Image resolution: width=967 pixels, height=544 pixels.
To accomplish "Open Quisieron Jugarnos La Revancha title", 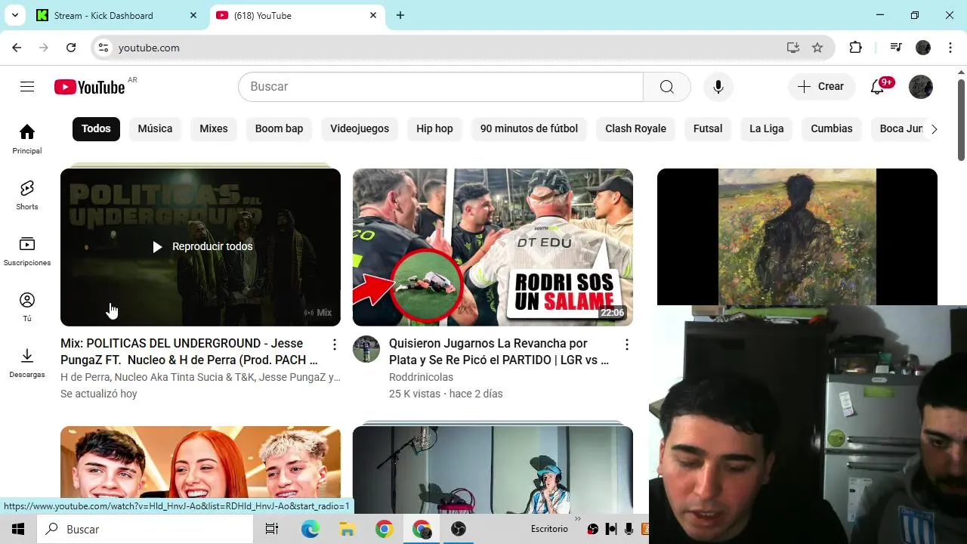I will [499, 351].
